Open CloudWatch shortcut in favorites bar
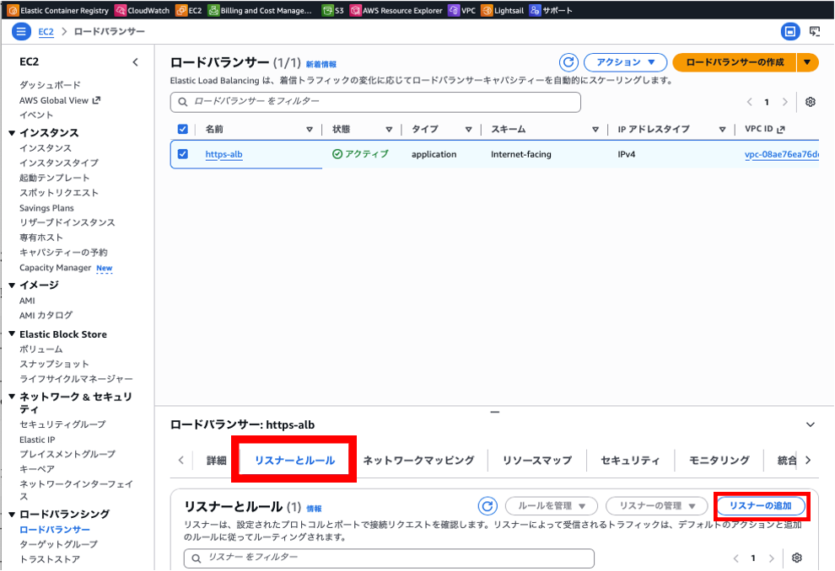835x571 pixels. [143, 10]
